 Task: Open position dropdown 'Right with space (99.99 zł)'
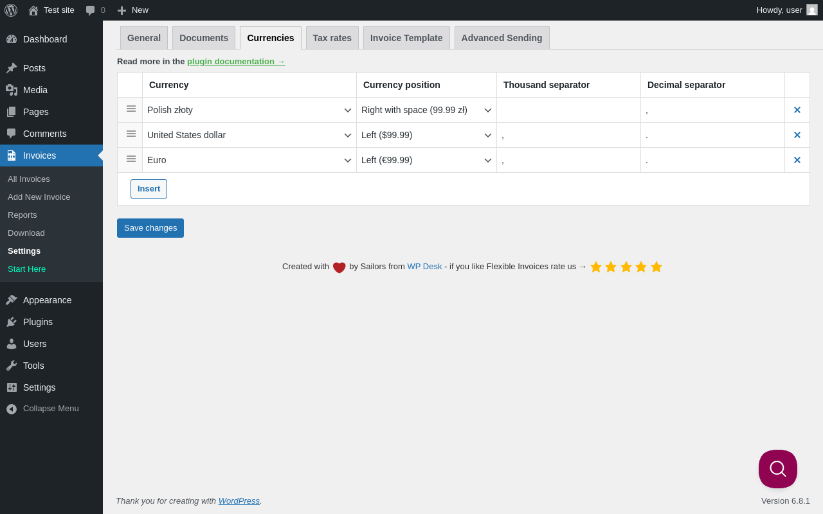click(x=427, y=110)
